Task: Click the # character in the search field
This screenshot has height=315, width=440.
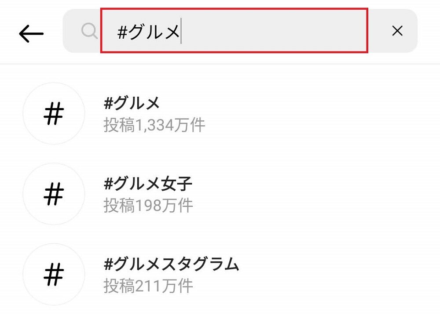Action: point(122,32)
